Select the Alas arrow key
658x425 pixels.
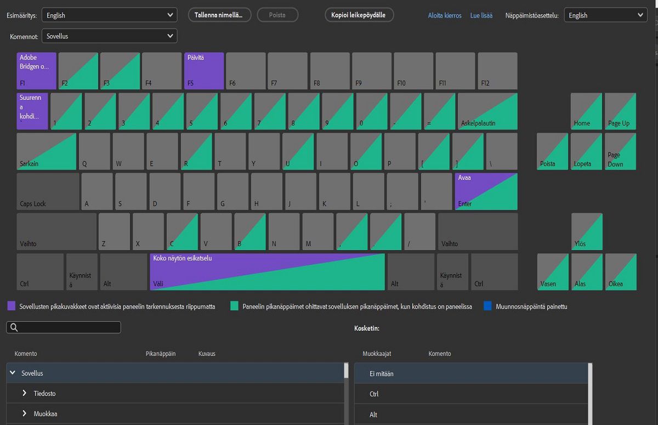(x=587, y=272)
